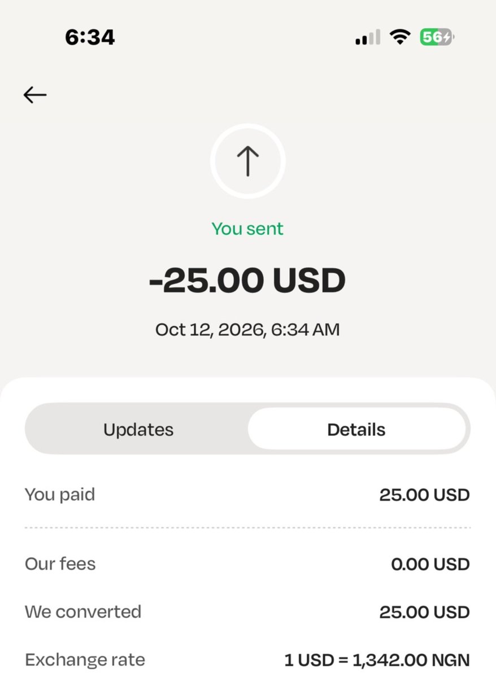Screen dimensions: 496x677
Task: Tap the Oct 12, 2026 timestamp
Action: click(247, 330)
